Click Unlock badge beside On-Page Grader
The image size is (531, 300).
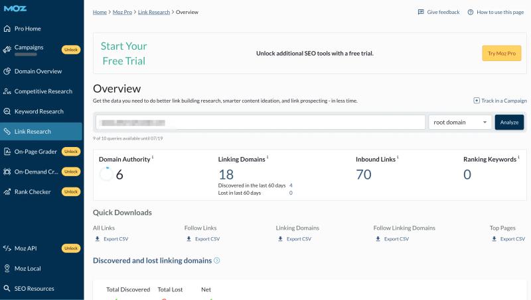(71, 152)
